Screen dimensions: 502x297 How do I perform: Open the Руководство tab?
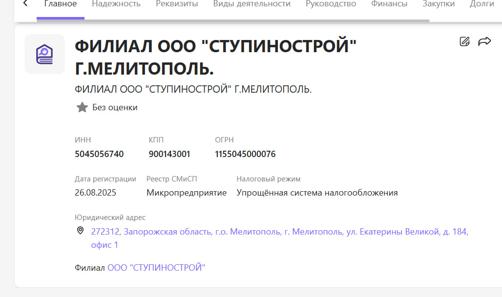tap(331, 4)
